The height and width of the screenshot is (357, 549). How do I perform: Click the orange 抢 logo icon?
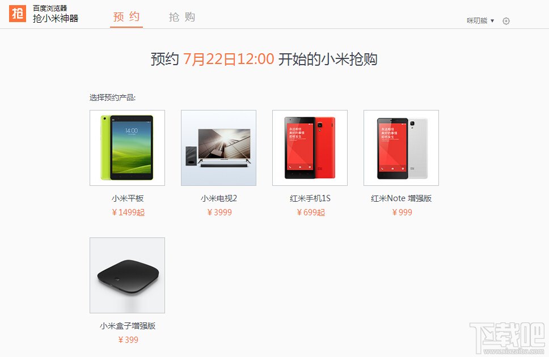click(x=18, y=14)
